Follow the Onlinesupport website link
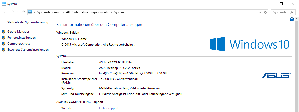The image size is (299, 112). point(109,108)
